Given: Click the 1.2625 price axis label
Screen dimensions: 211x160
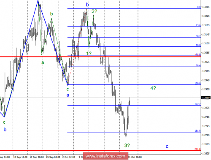Looking at the screenshot, I should (206, 153).
